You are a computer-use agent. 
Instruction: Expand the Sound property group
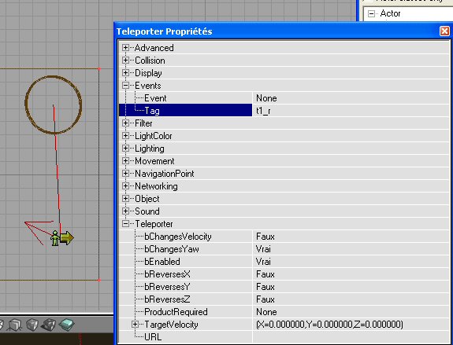click(125, 211)
